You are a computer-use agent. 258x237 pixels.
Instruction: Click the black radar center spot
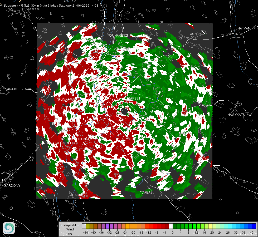(125, 111)
